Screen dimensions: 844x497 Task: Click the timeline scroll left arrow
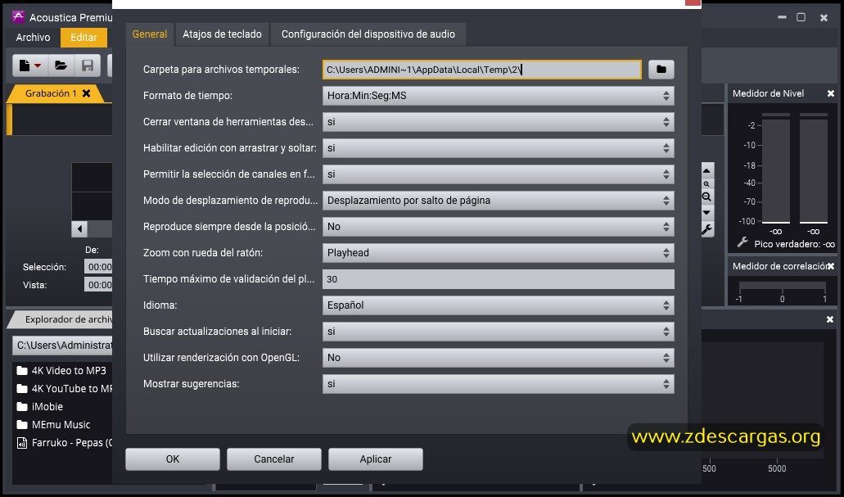(x=79, y=228)
